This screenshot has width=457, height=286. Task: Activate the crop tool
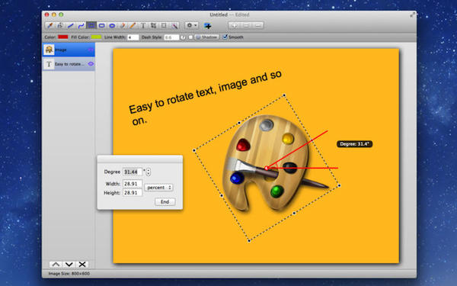click(153, 26)
